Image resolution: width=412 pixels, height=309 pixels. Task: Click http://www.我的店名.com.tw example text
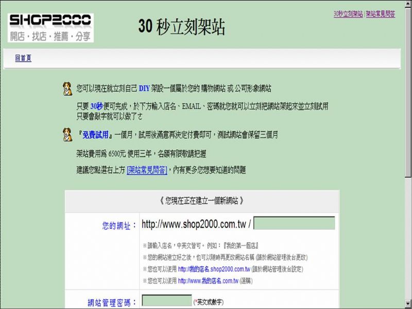coord(208,281)
